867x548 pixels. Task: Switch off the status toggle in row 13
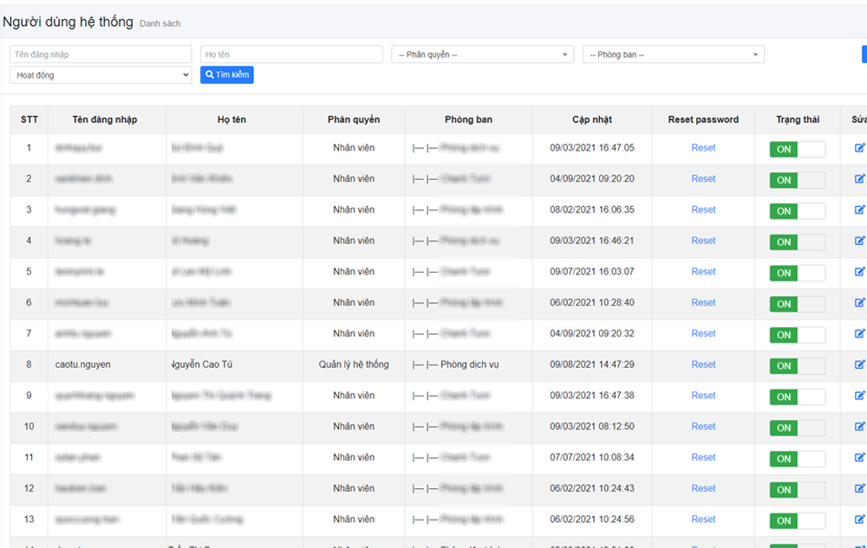pyautogui.click(x=798, y=519)
